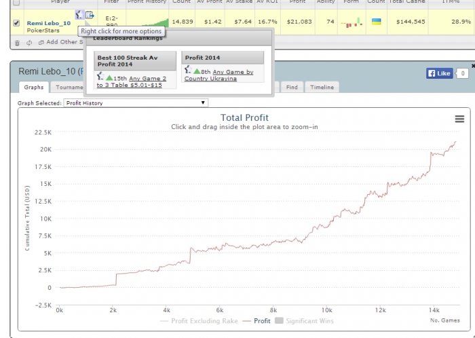Click the refresh icon below the player row
Image resolution: width=475 pixels, height=338 pixels.
point(29,42)
